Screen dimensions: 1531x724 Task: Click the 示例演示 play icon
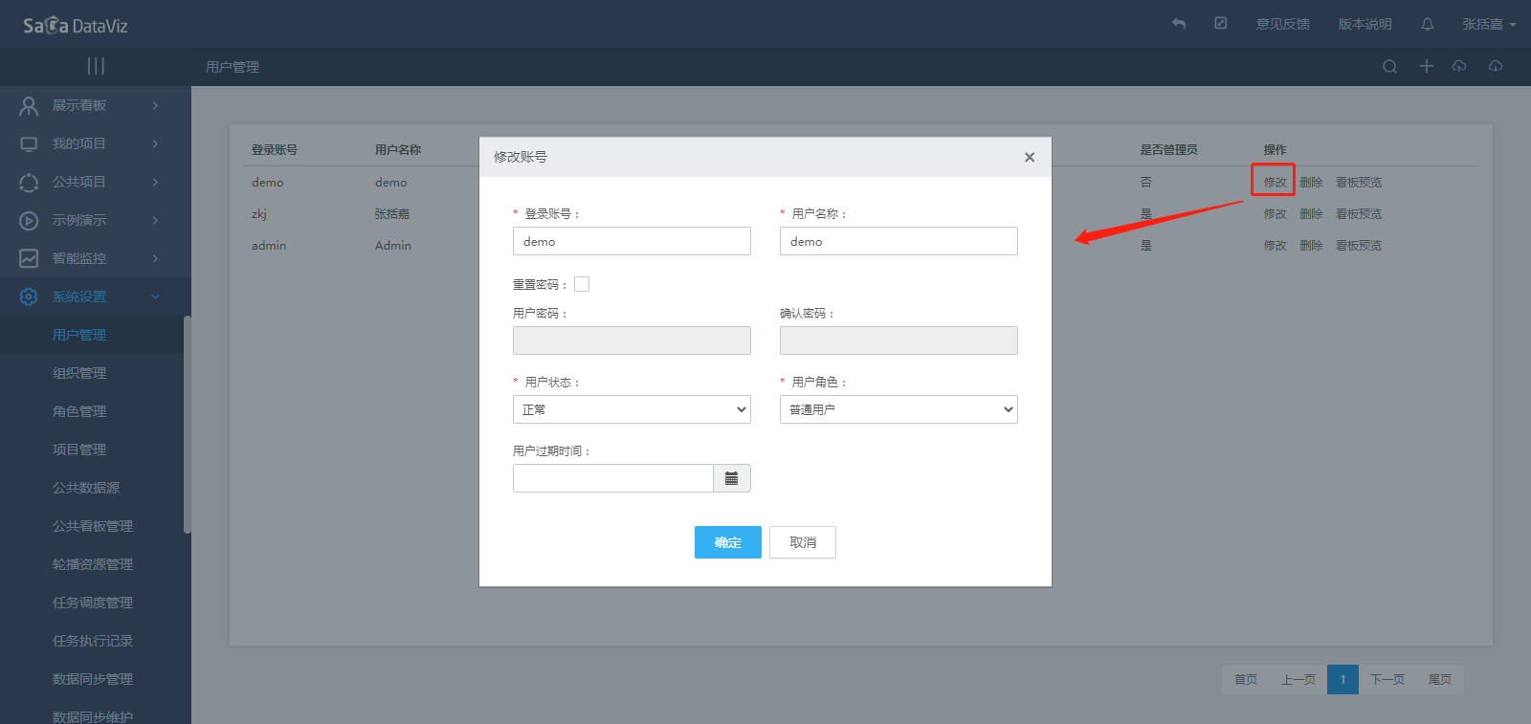29,220
